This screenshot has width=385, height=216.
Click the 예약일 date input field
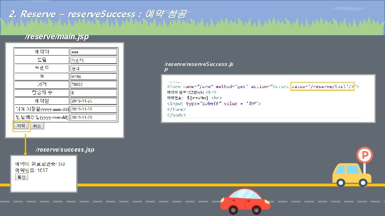[x=93, y=101]
